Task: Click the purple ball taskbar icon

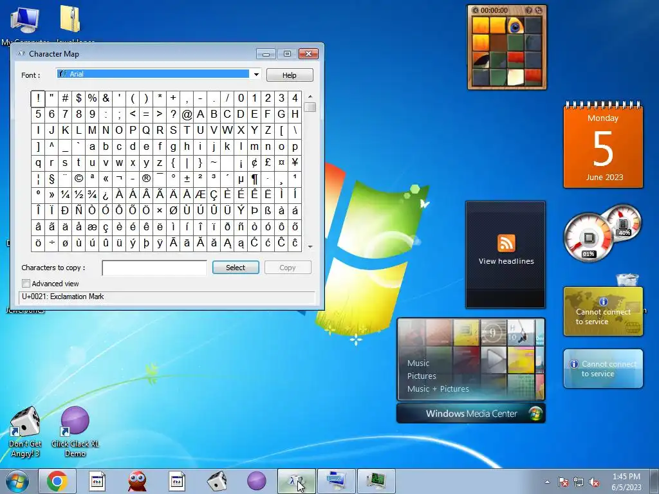Action: 256,481
